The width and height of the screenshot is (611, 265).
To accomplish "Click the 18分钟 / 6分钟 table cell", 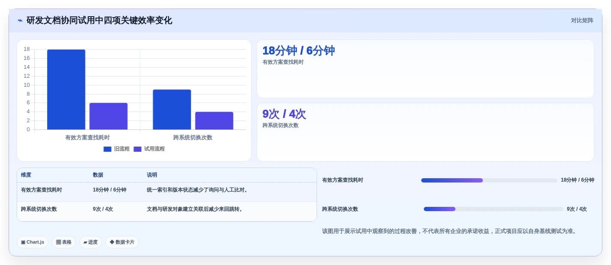I will click(110, 190).
